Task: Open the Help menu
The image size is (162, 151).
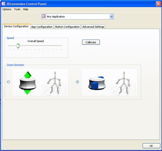Action: pyautogui.click(x=26, y=9)
